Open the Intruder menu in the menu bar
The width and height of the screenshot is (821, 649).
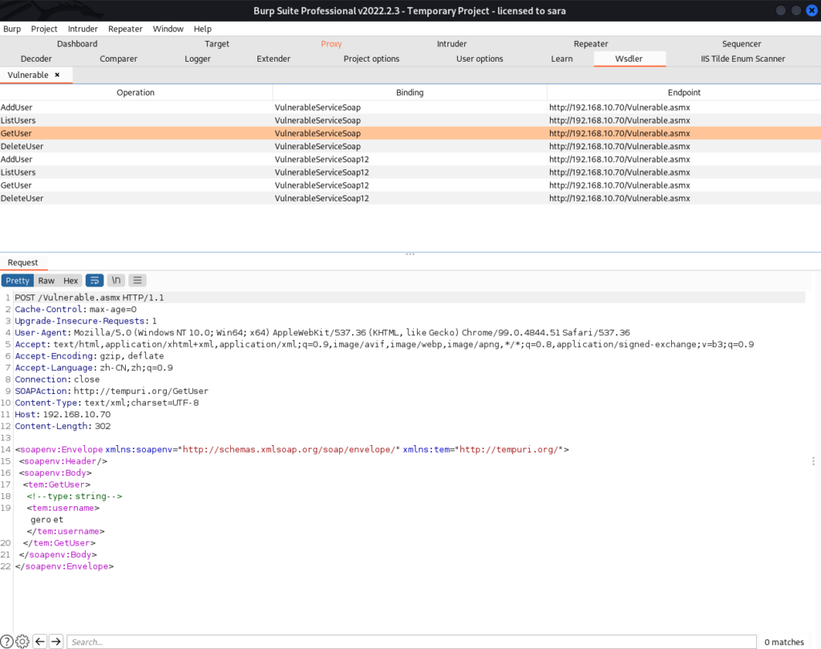[x=83, y=29]
